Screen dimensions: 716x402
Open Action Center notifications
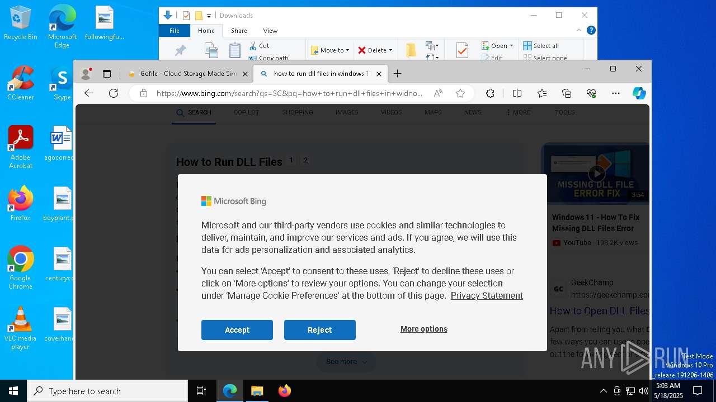click(698, 391)
